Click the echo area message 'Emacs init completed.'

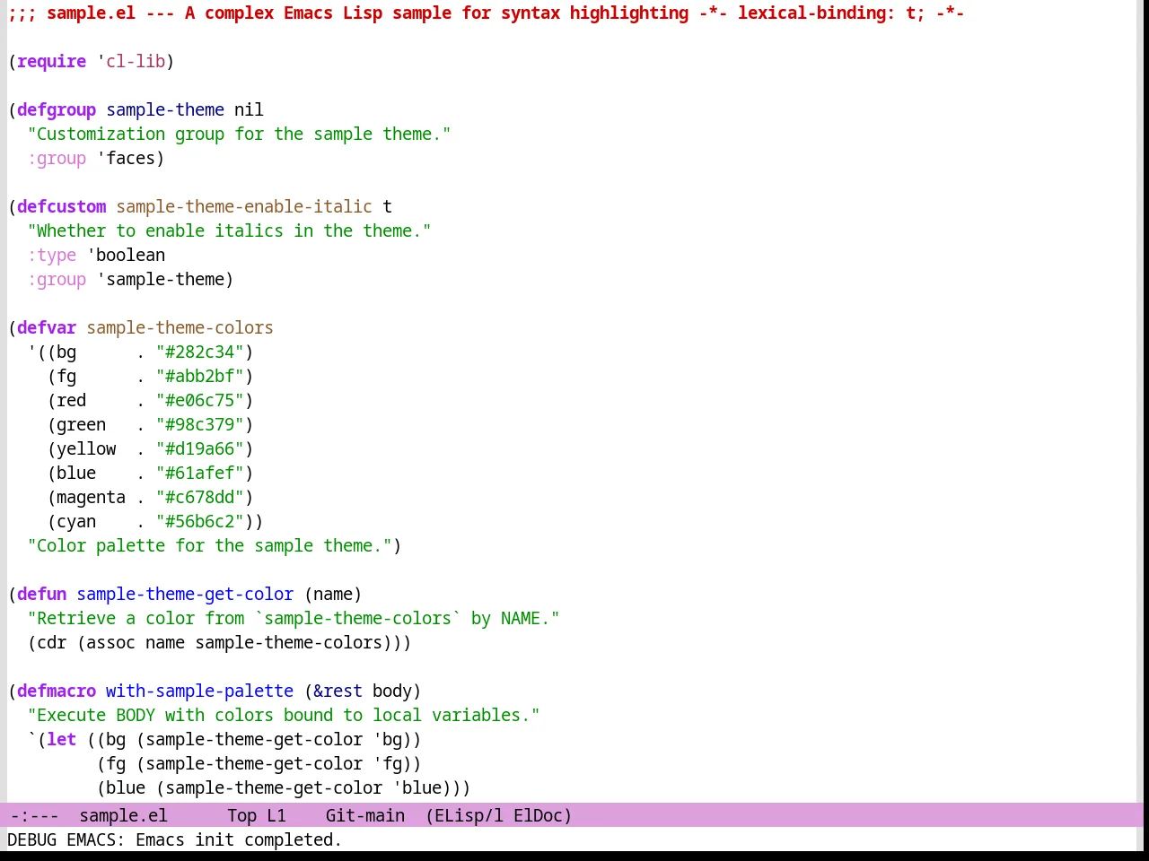(239, 839)
